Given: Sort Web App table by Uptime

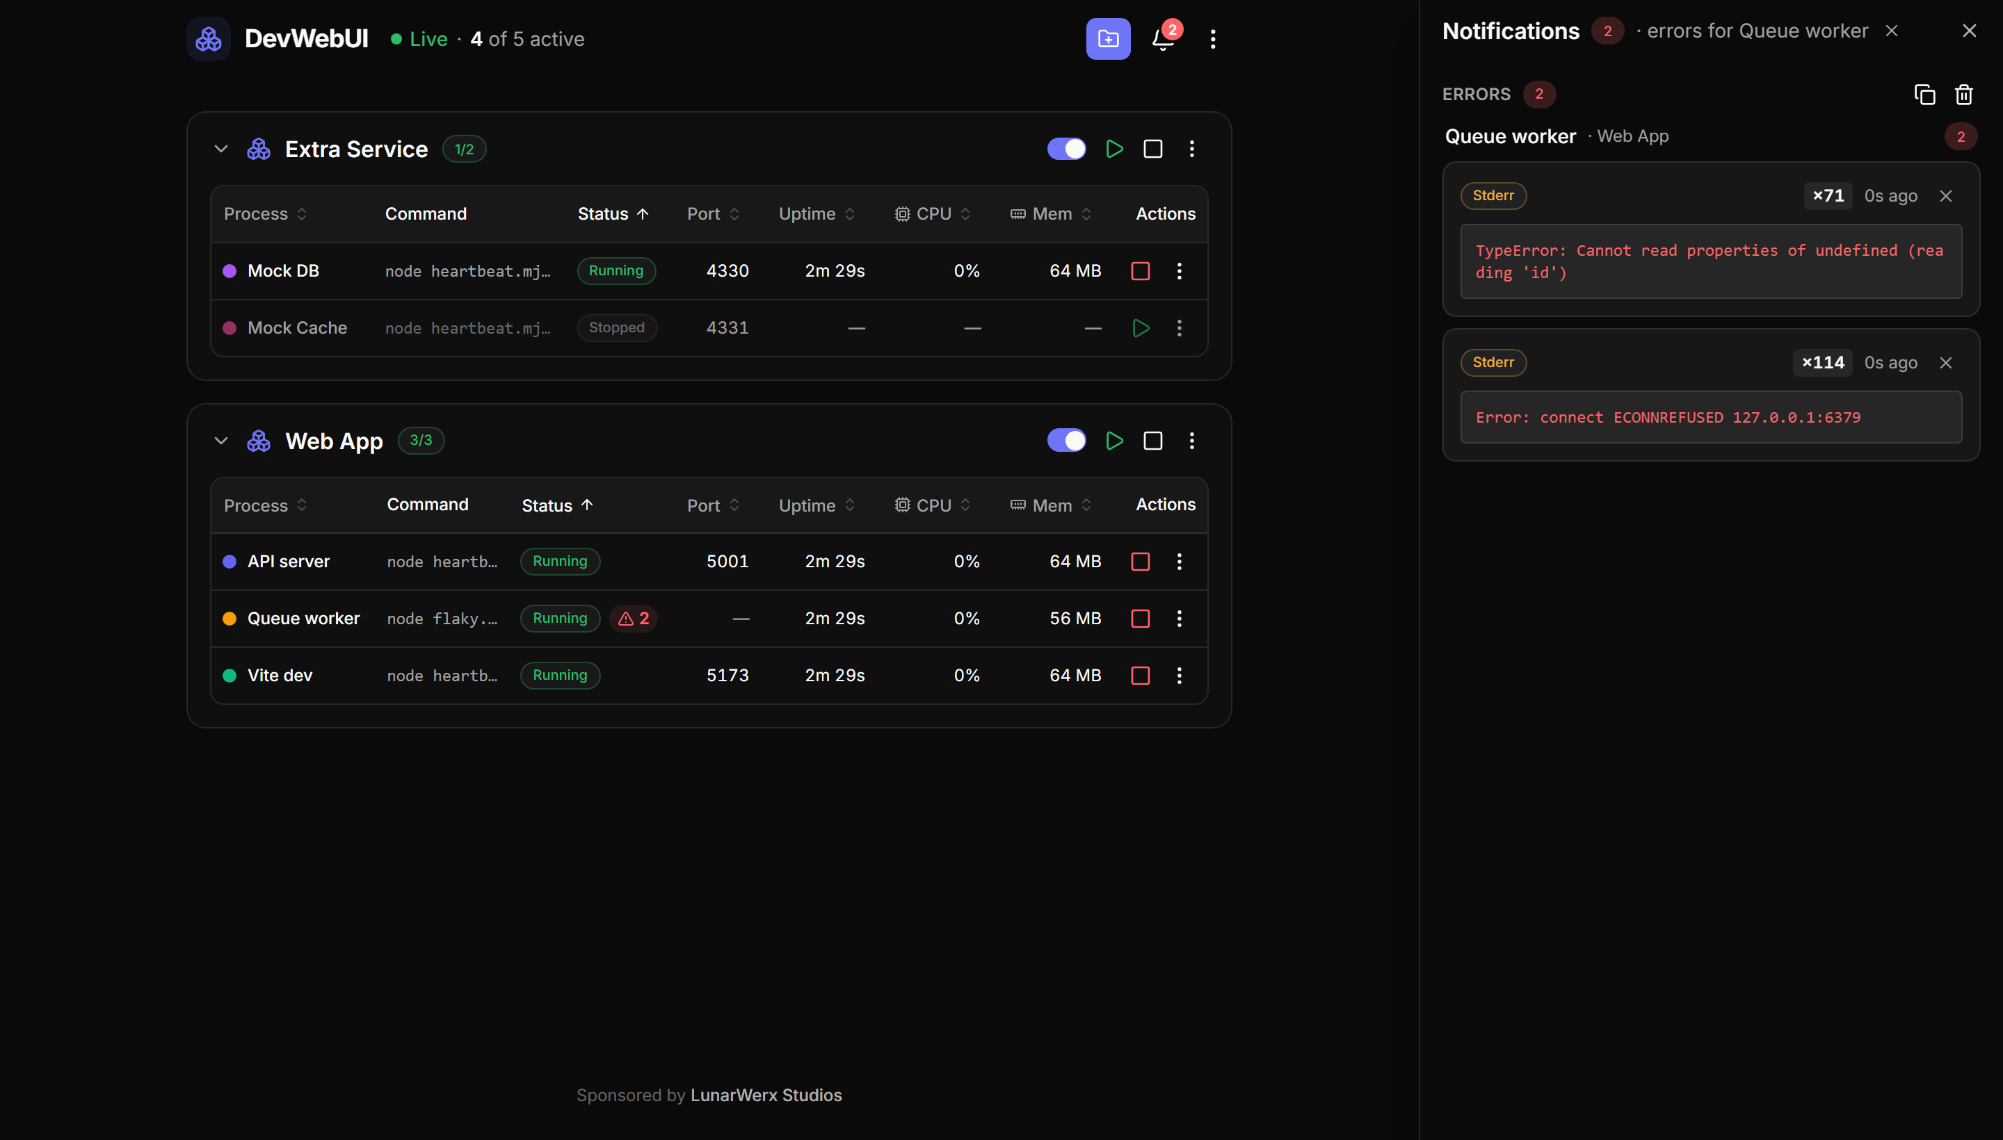Looking at the screenshot, I should point(817,506).
